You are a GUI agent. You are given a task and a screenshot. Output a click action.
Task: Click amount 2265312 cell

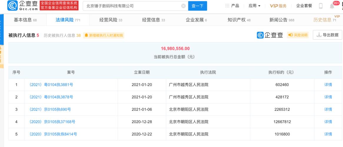click(x=282, y=109)
